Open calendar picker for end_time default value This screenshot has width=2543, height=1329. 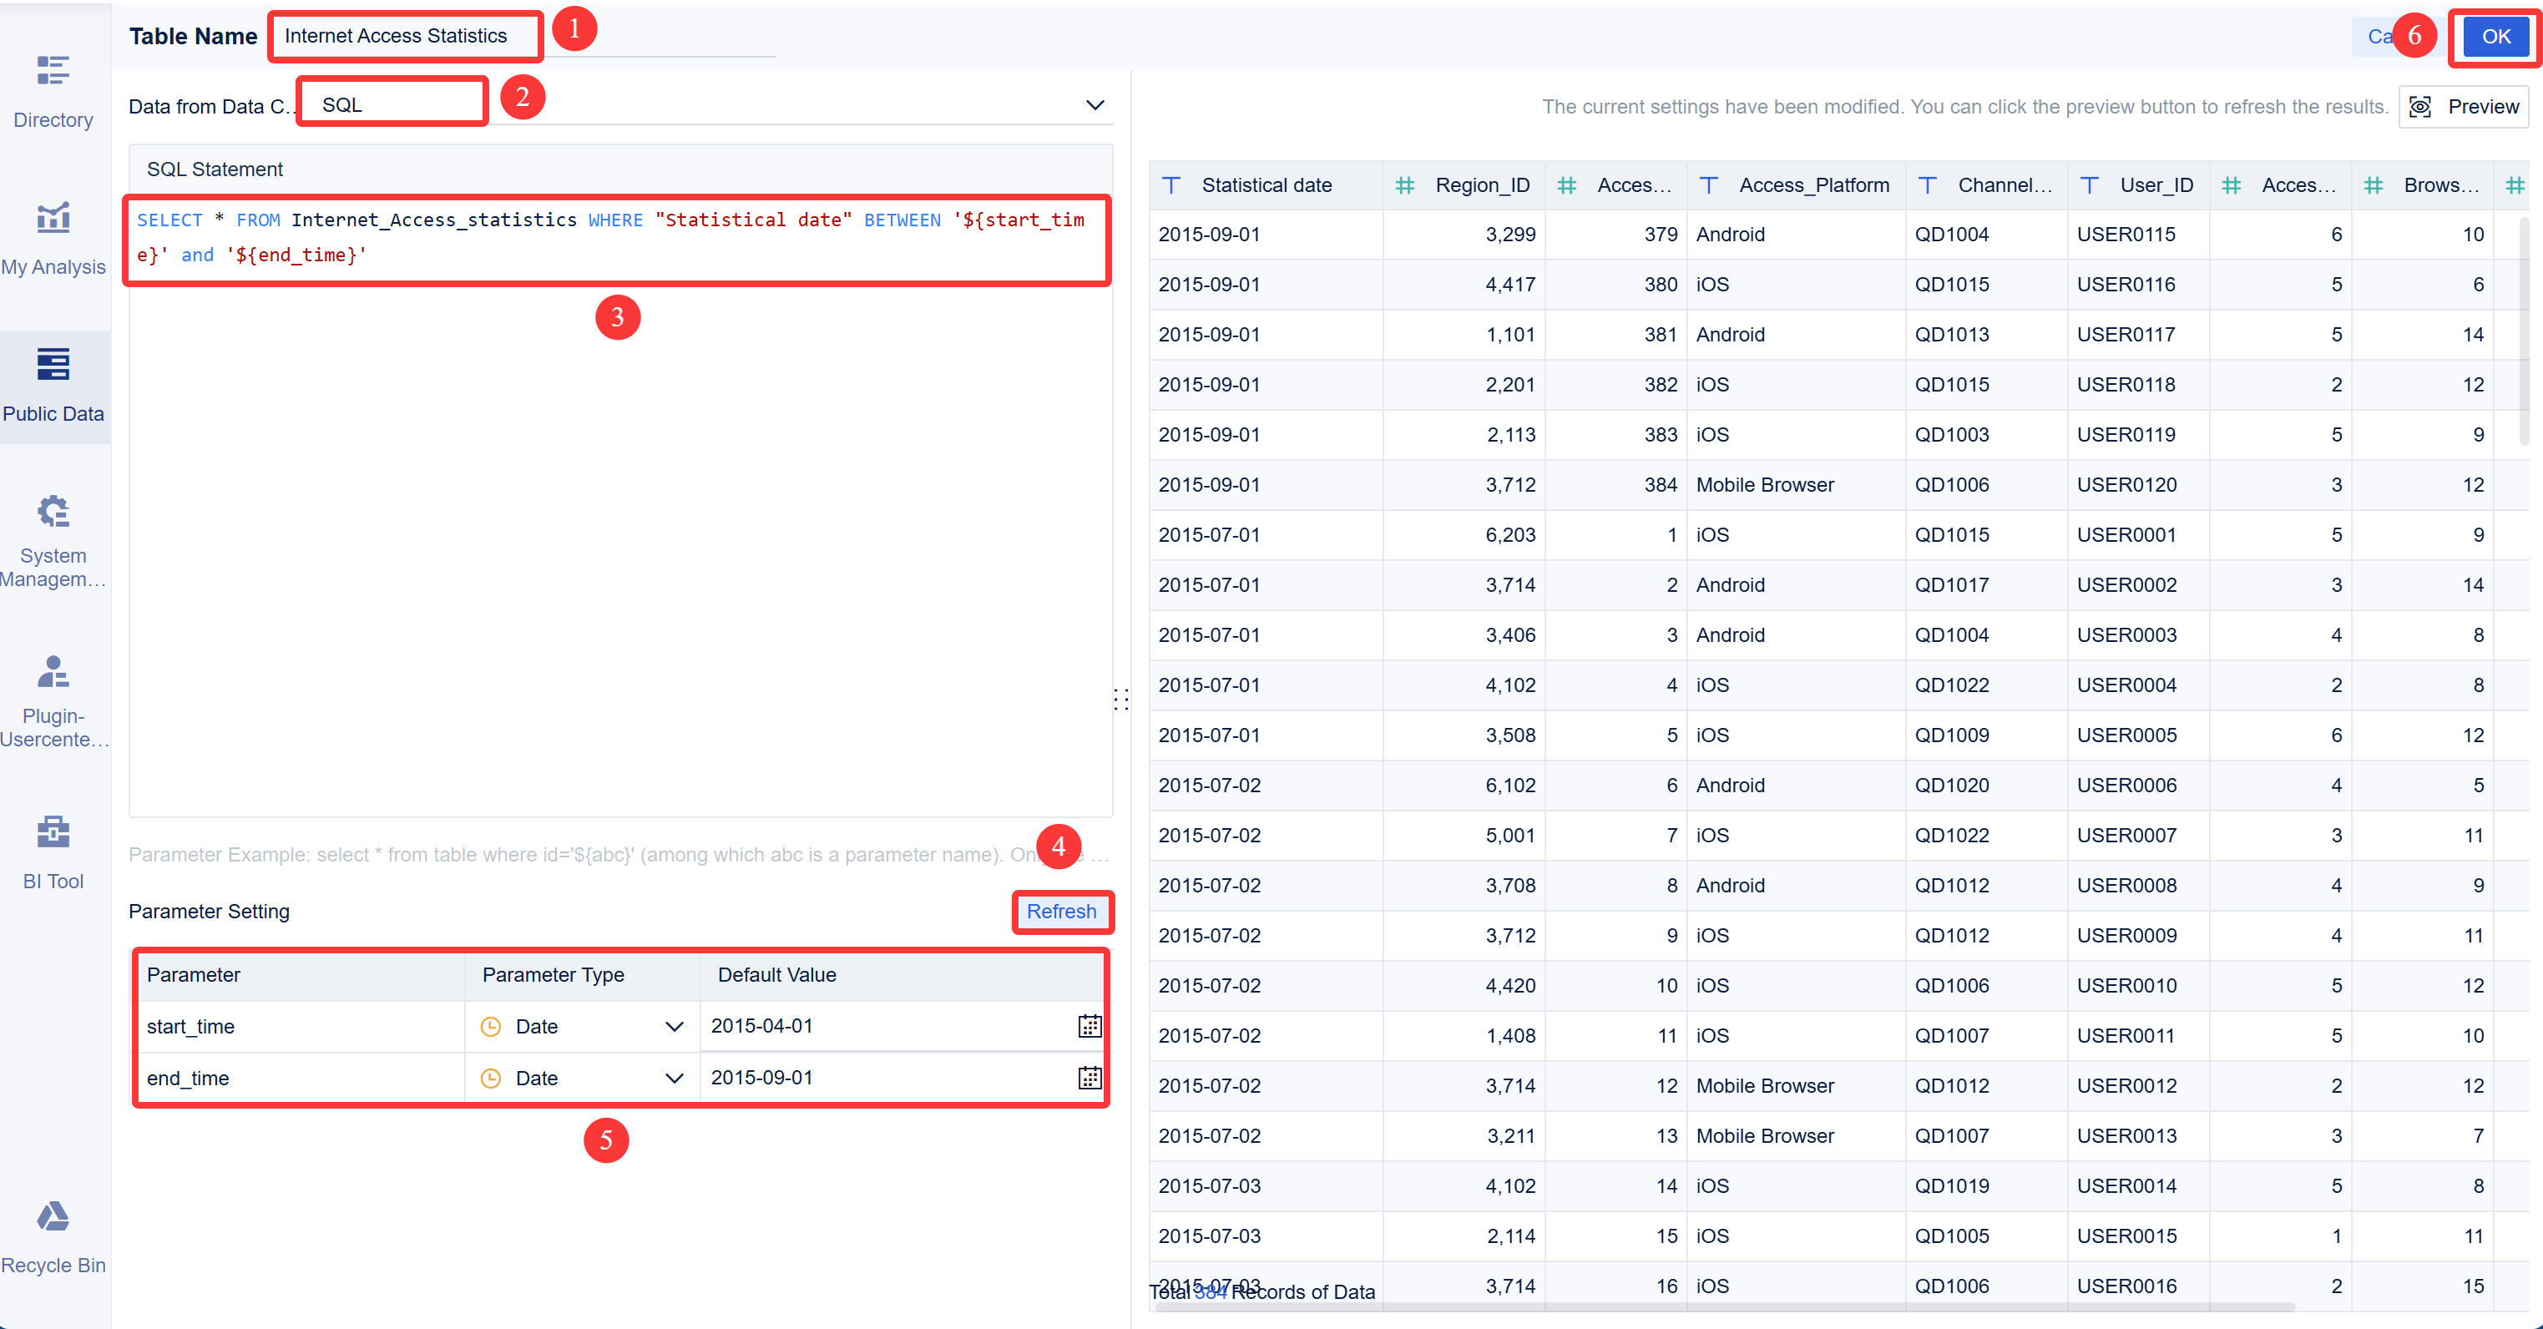coord(1089,1077)
